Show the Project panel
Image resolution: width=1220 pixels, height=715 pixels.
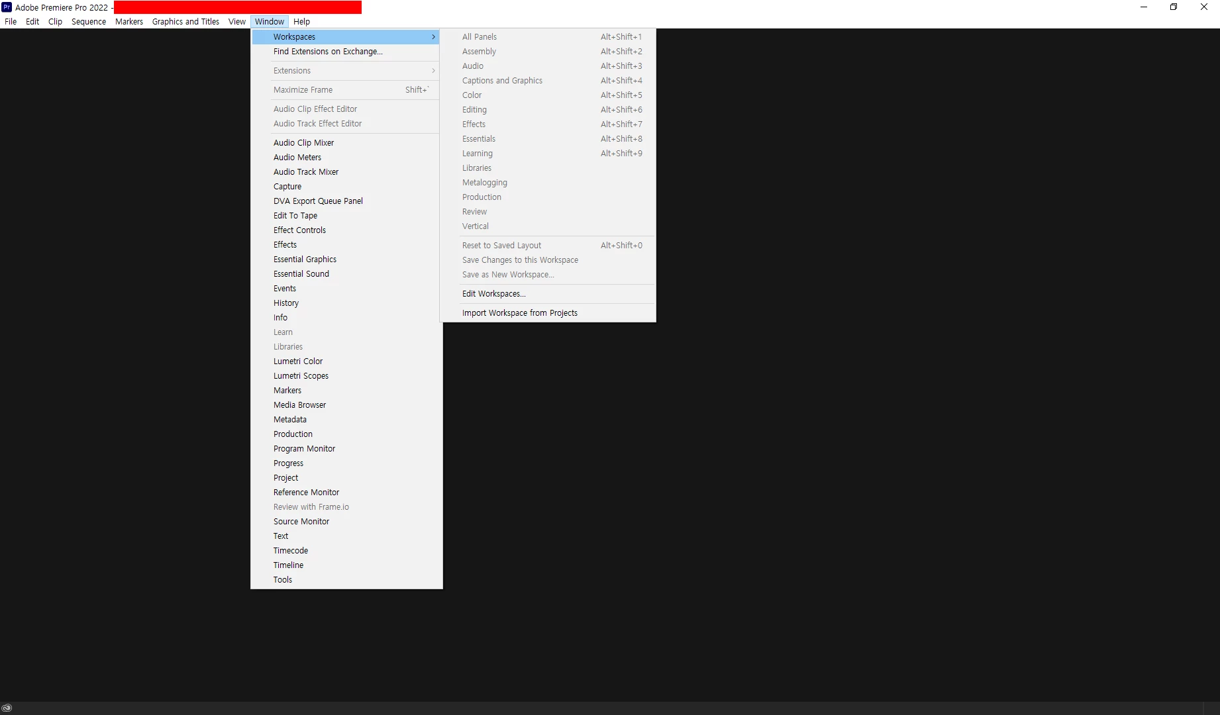(346, 478)
